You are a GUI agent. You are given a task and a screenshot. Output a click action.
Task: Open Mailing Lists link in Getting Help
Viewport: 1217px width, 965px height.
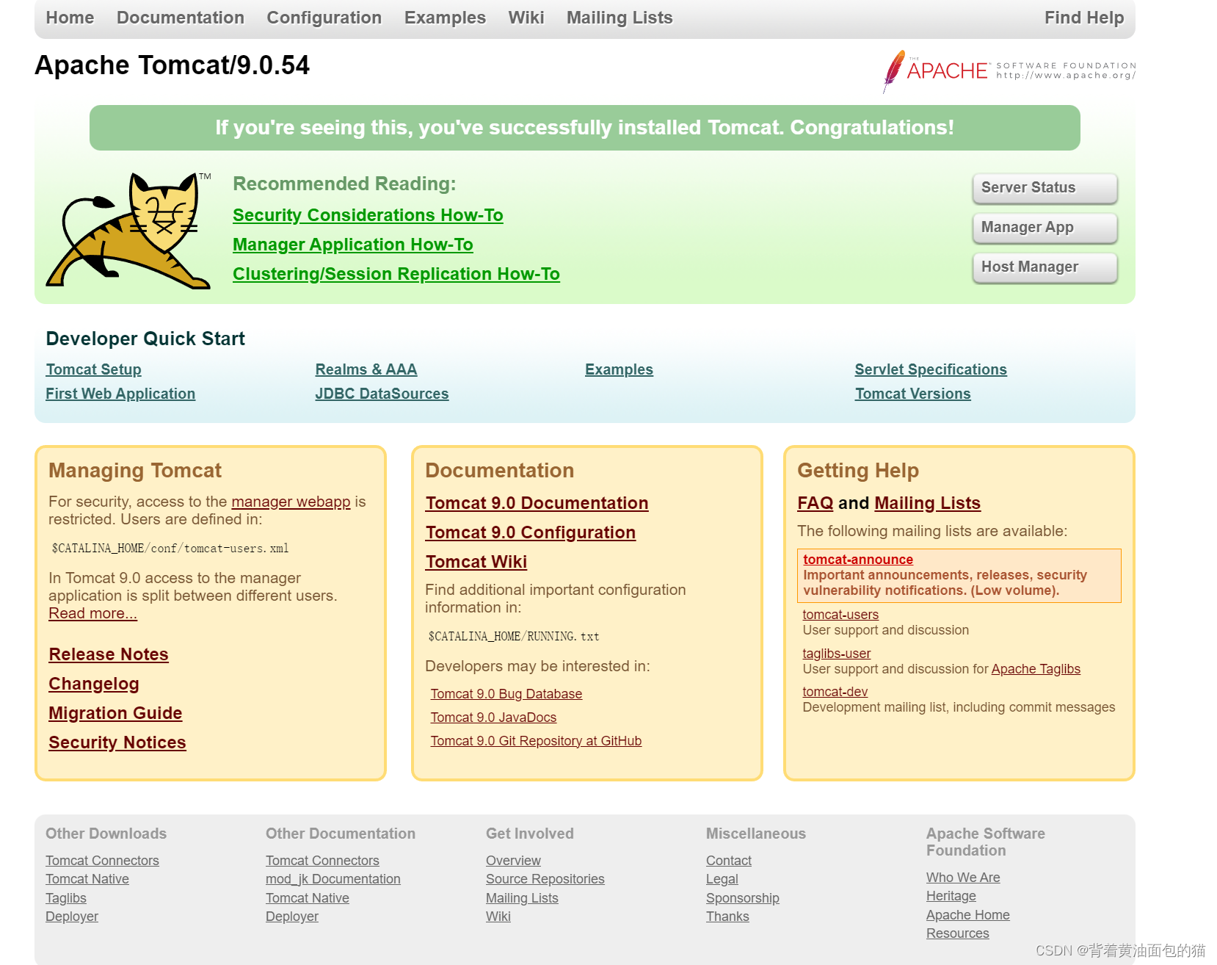coord(928,503)
